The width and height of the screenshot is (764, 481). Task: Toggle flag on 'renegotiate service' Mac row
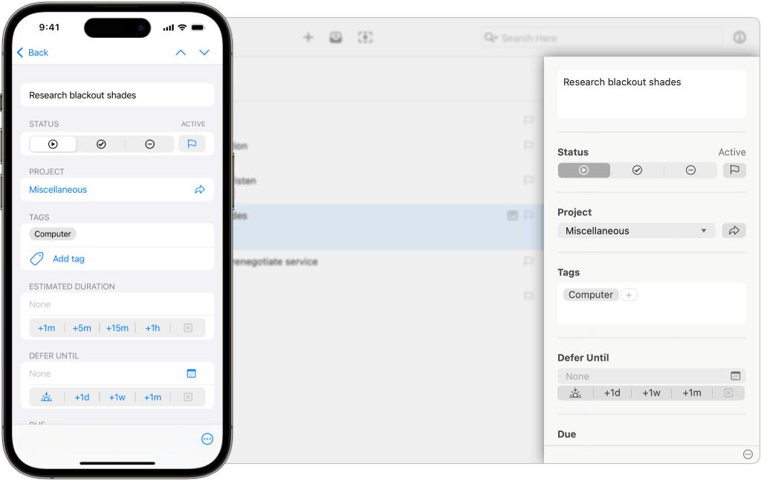(x=528, y=261)
